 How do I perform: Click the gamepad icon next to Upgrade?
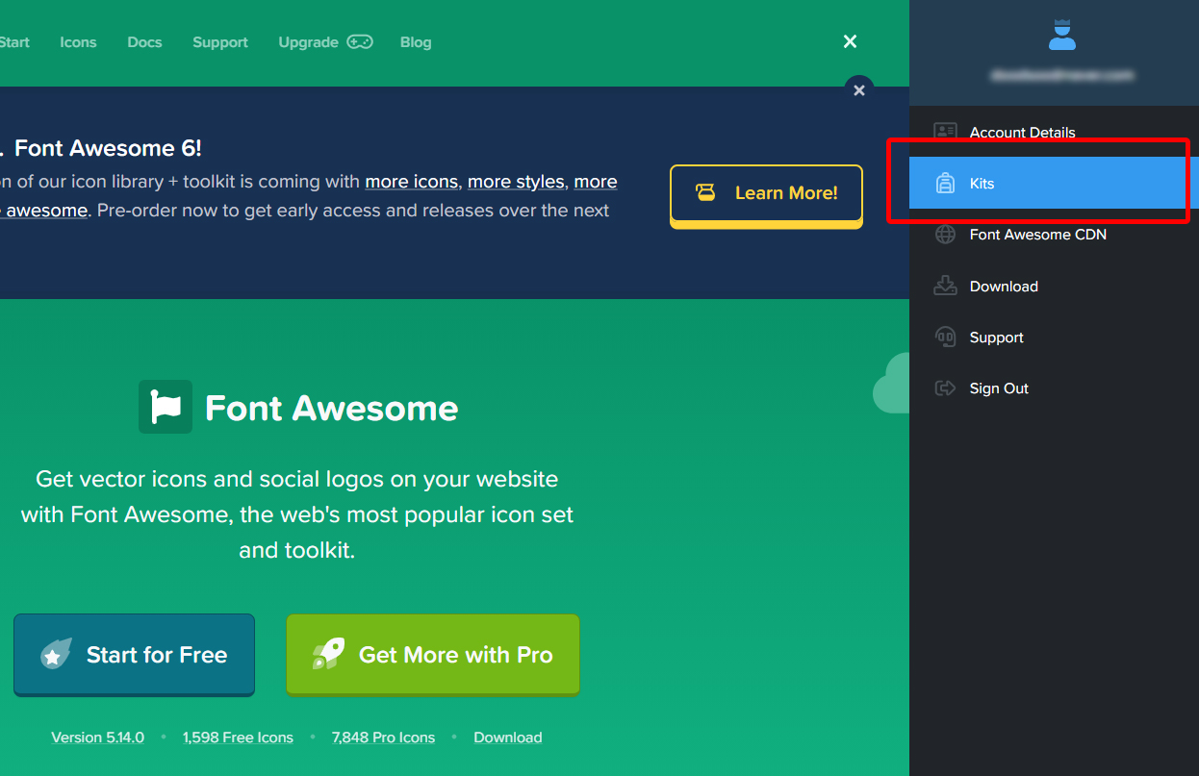coord(360,42)
